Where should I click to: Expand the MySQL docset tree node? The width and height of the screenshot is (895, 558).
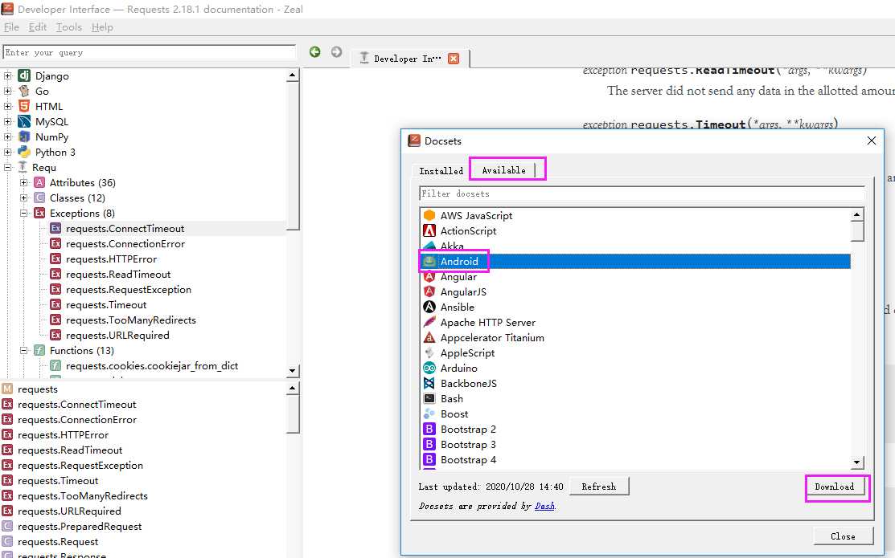(8, 121)
